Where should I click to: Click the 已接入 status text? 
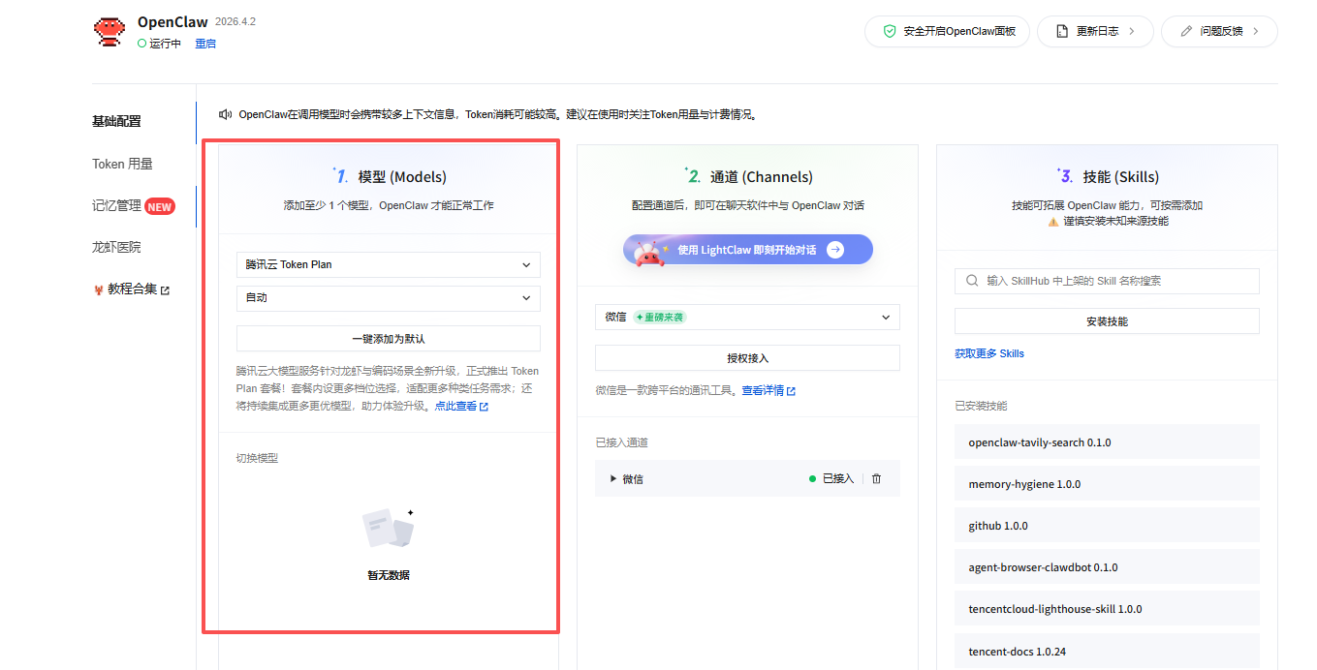[838, 478]
